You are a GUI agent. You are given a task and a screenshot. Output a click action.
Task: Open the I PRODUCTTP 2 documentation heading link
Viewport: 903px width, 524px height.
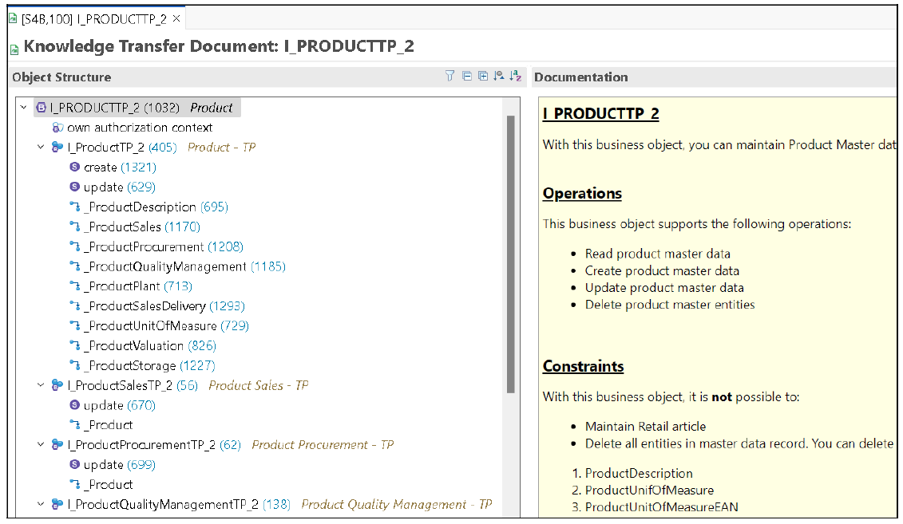600,114
